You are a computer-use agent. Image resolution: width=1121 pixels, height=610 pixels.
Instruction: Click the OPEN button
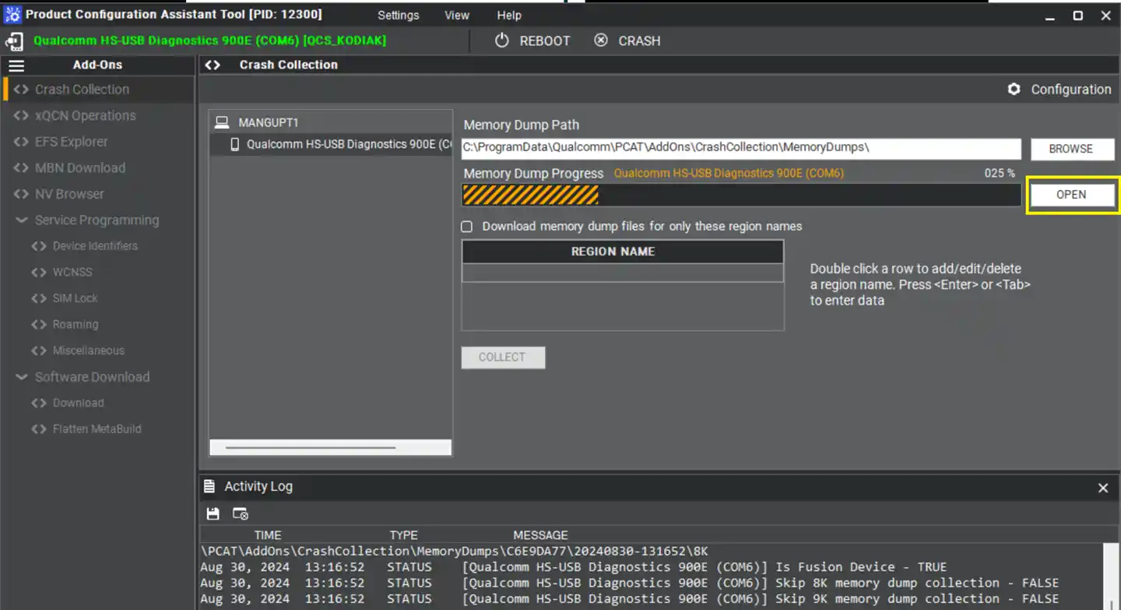1071,195
